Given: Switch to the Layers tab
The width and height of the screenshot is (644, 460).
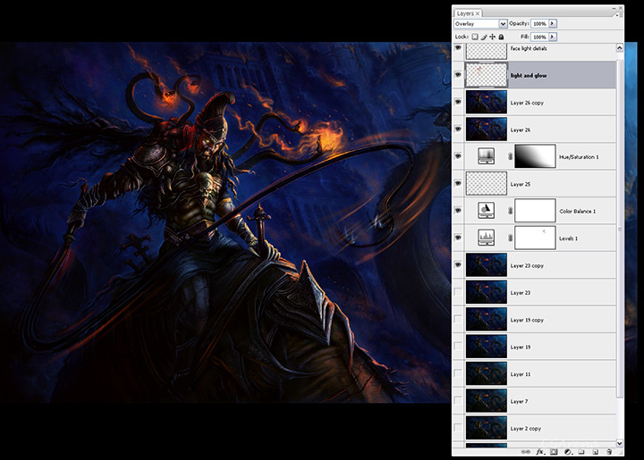Looking at the screenshot, I should click(x=465, y=13).
